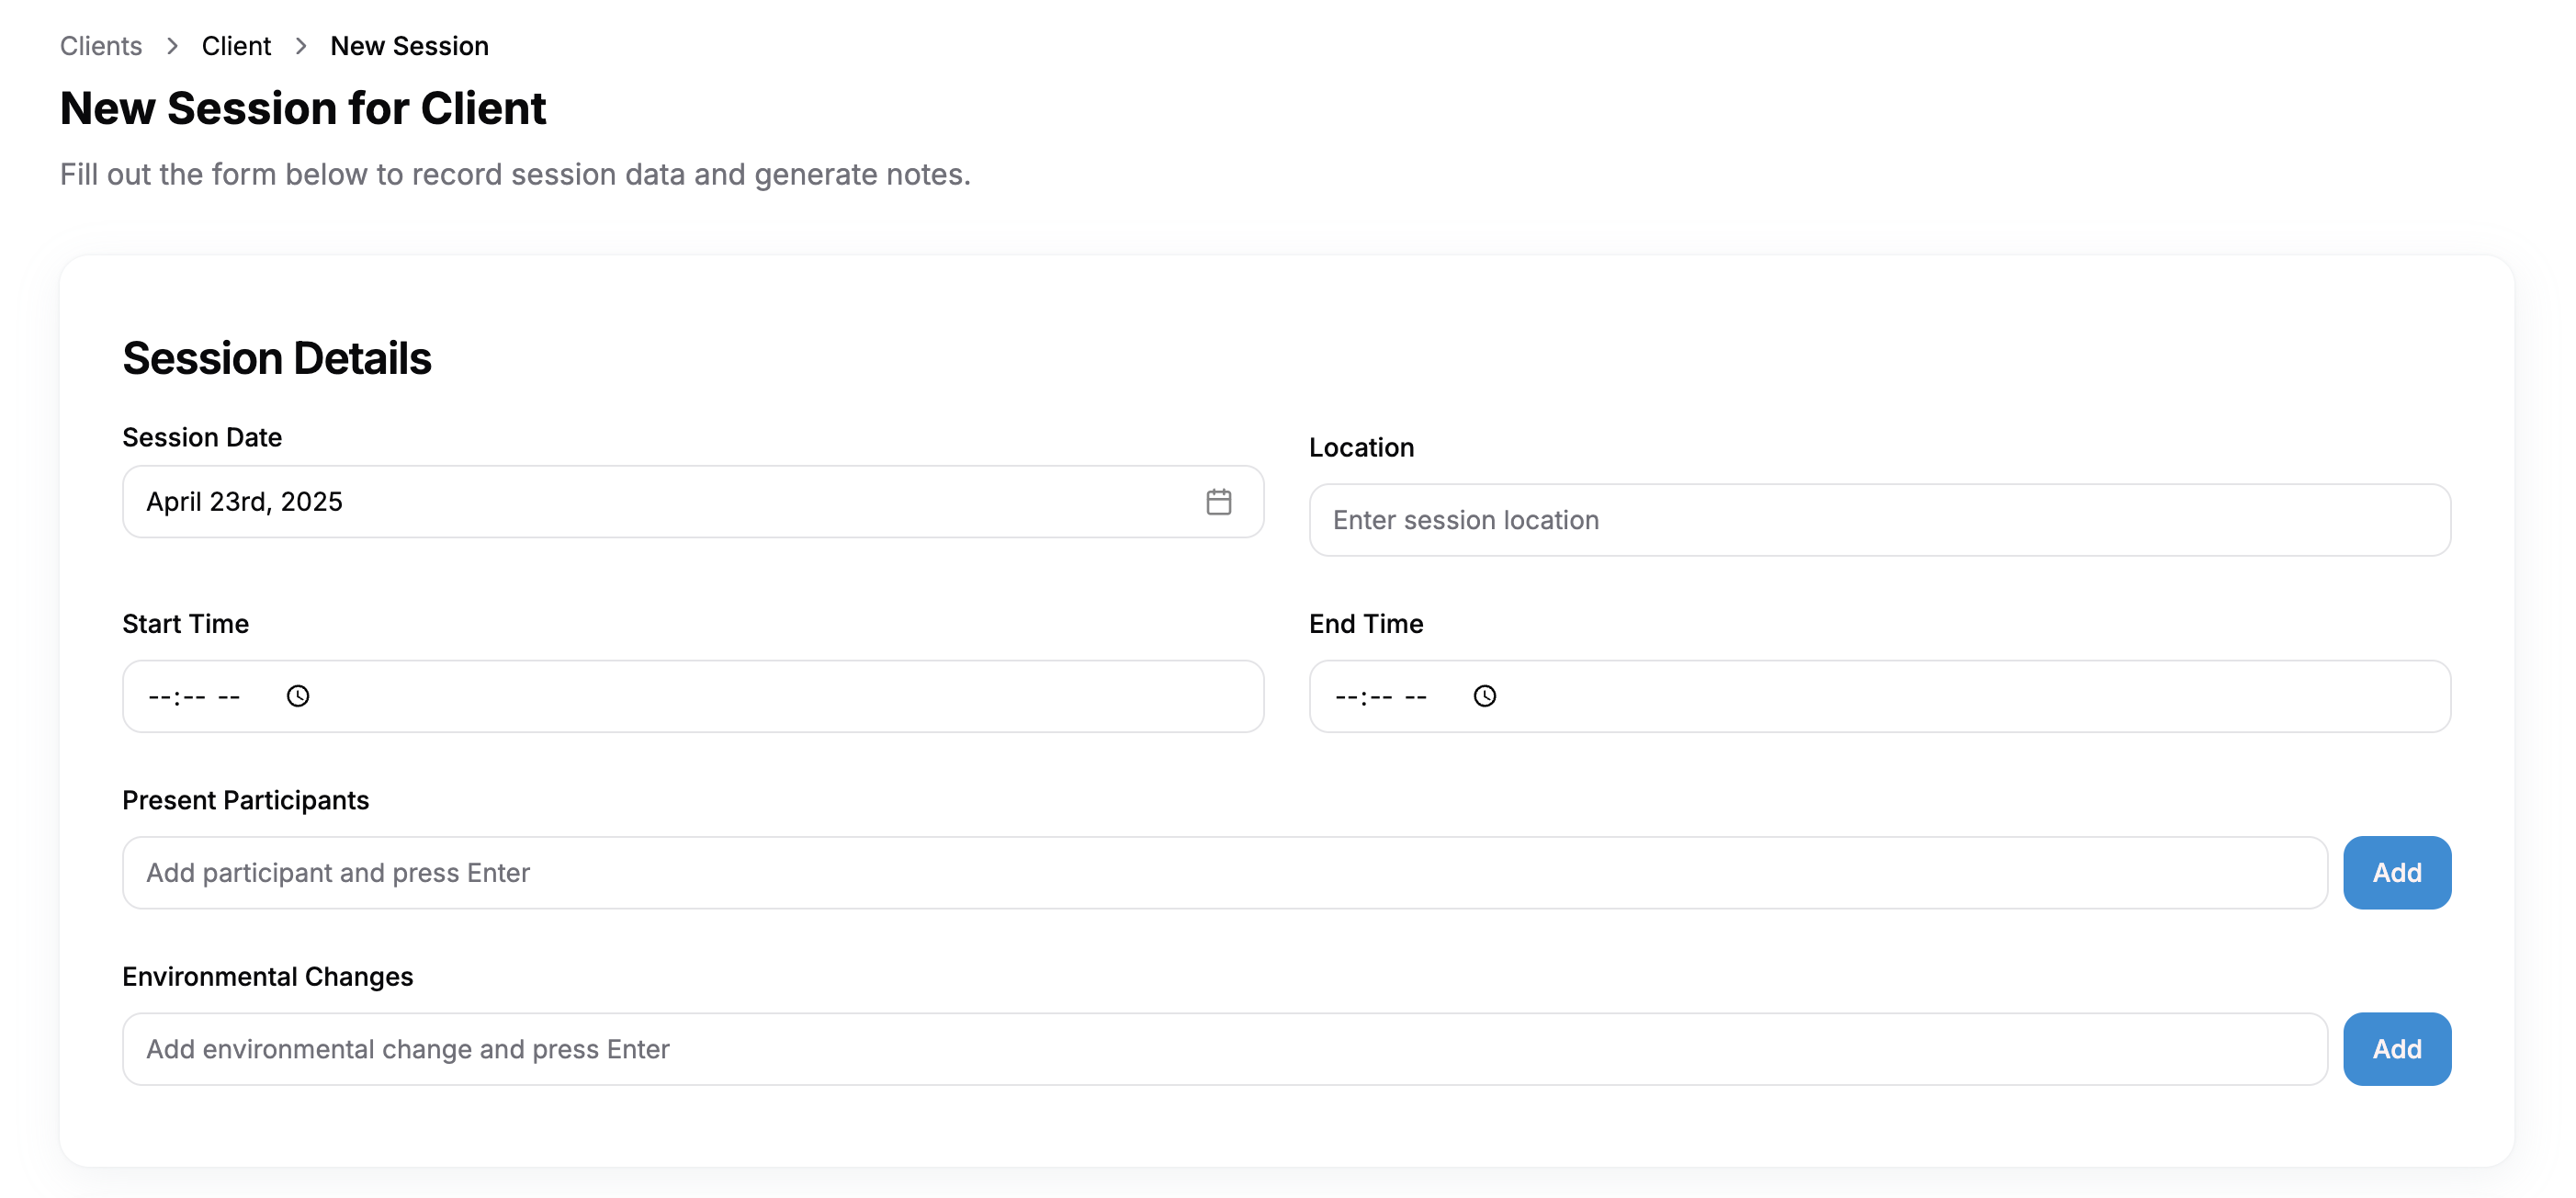Click the chevron after Clients breadcrumb
Image resolution: width=2576 pixels, height=1198 pixels.
point(172,46)
